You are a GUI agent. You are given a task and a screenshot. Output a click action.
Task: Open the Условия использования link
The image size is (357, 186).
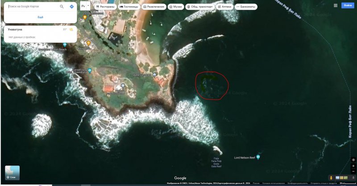pos(273,183)
